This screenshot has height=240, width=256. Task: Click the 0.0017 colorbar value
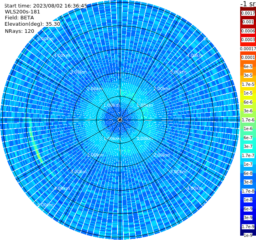point(248,13)
